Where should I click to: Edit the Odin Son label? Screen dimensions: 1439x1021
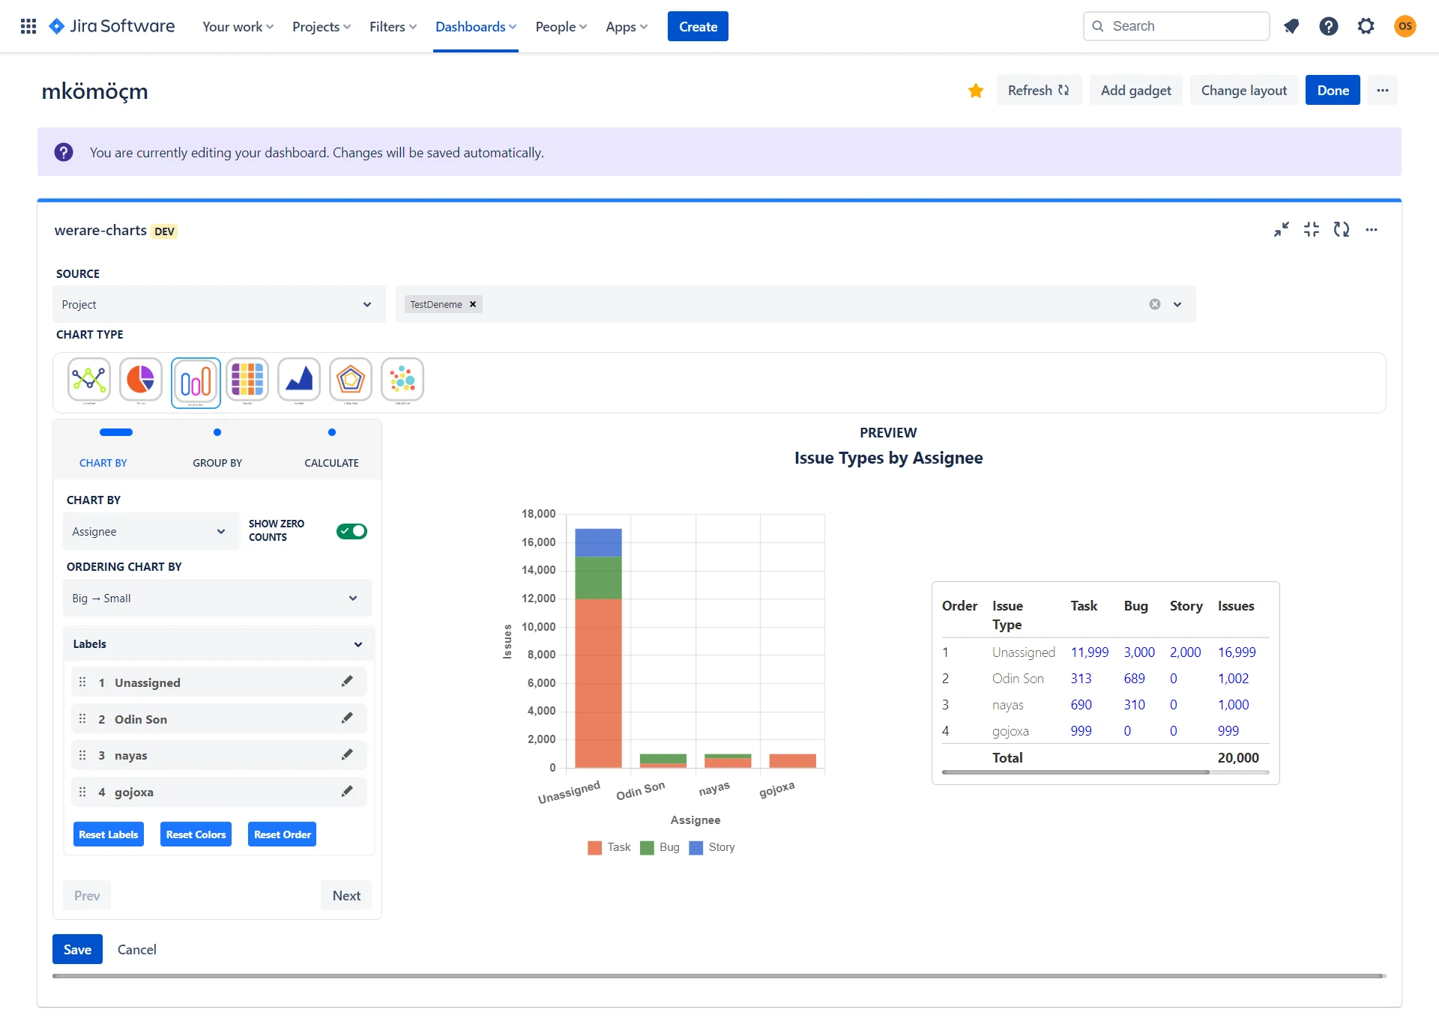(x=347, y=718)
